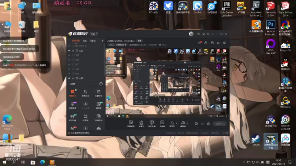Open Microsoft Store from the taskbar
Image resolution: width=296 pixels, height=166 pixels.
click(33, 162)
